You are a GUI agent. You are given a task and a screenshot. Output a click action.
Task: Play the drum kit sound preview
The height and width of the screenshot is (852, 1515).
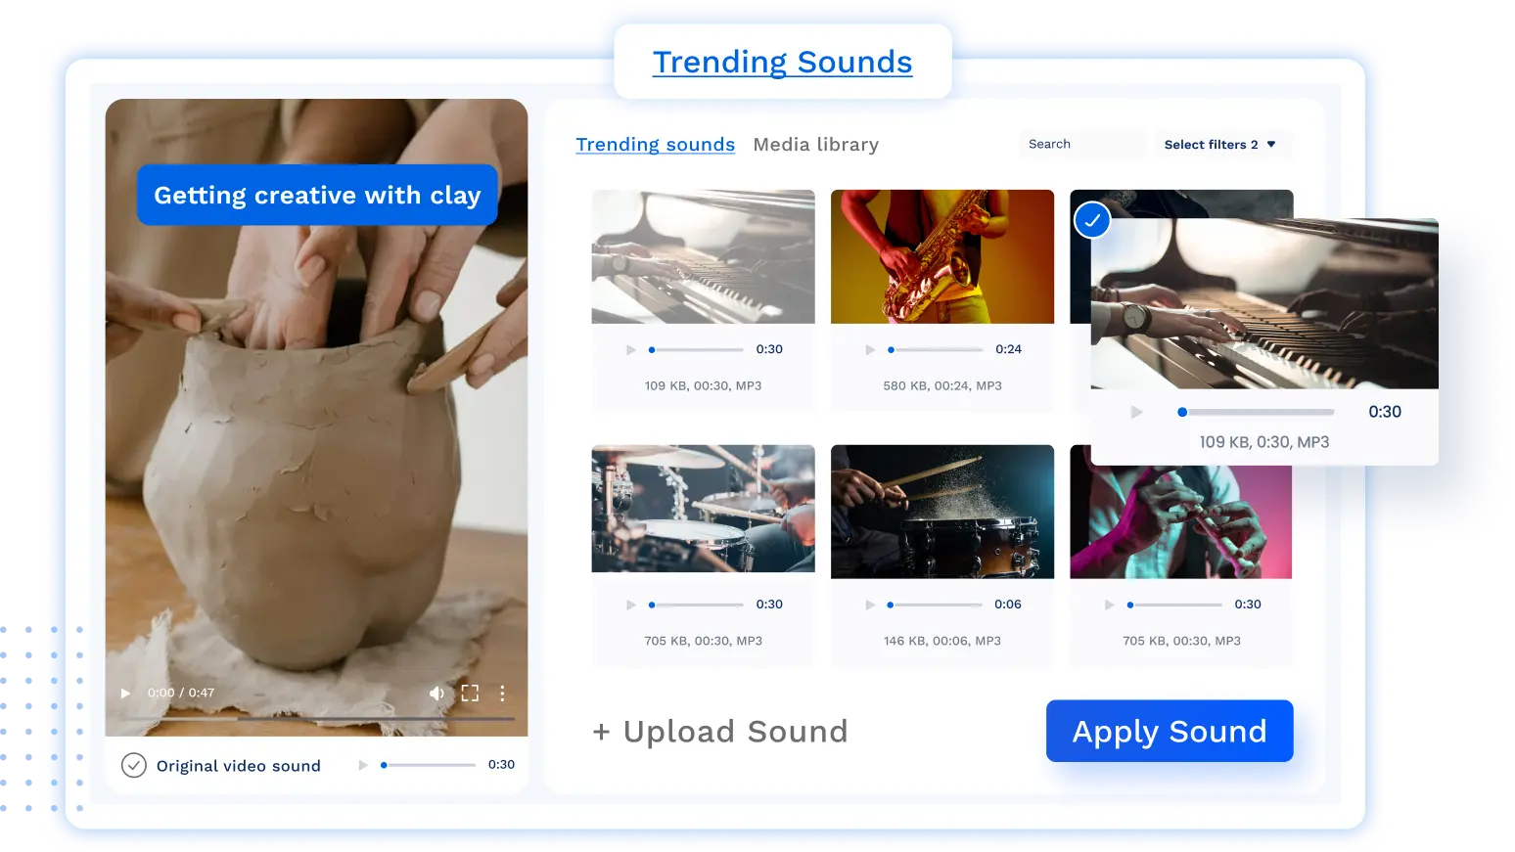click(x=631, y=604)
